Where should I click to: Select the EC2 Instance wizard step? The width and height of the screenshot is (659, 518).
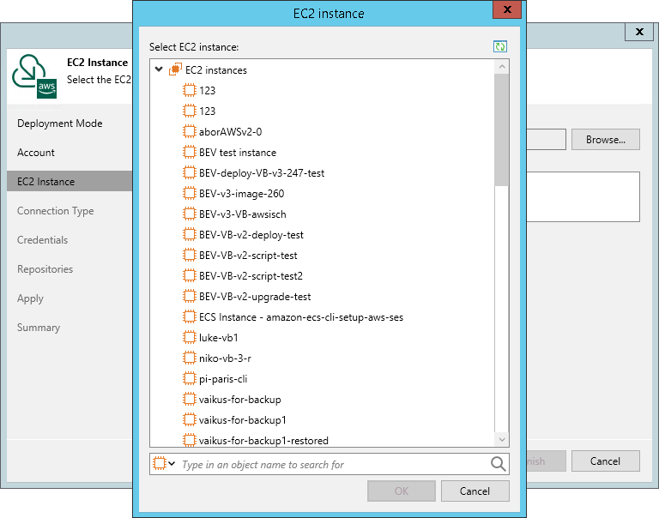[70, 181]
